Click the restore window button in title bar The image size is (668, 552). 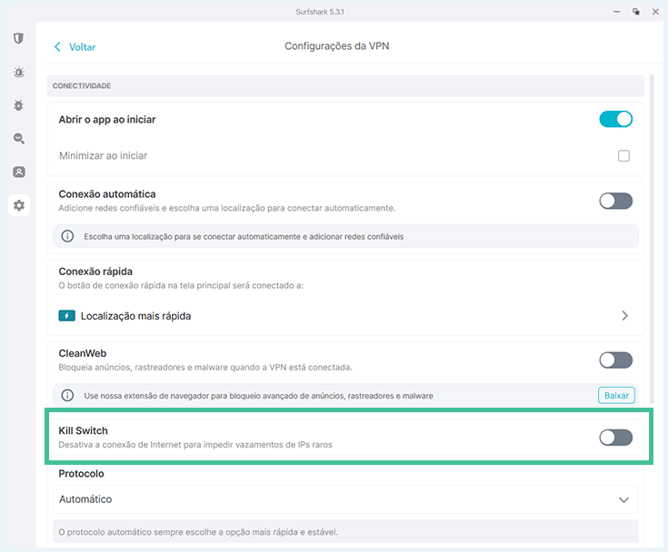[636, 12]
